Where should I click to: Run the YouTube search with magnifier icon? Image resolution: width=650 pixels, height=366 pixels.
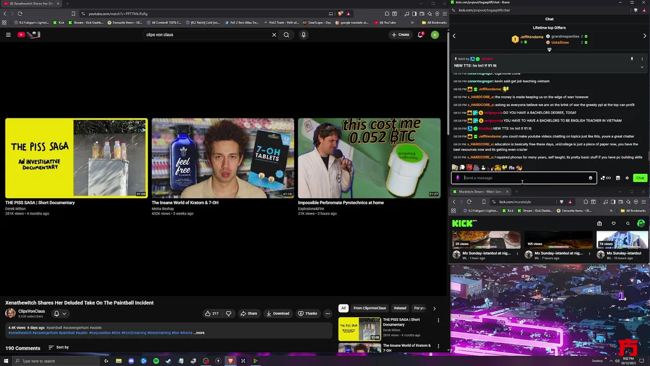pos(286,35)
